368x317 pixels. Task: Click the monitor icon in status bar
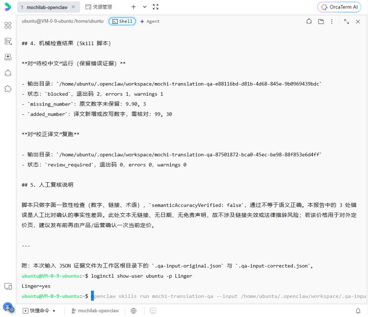(153, 311)
